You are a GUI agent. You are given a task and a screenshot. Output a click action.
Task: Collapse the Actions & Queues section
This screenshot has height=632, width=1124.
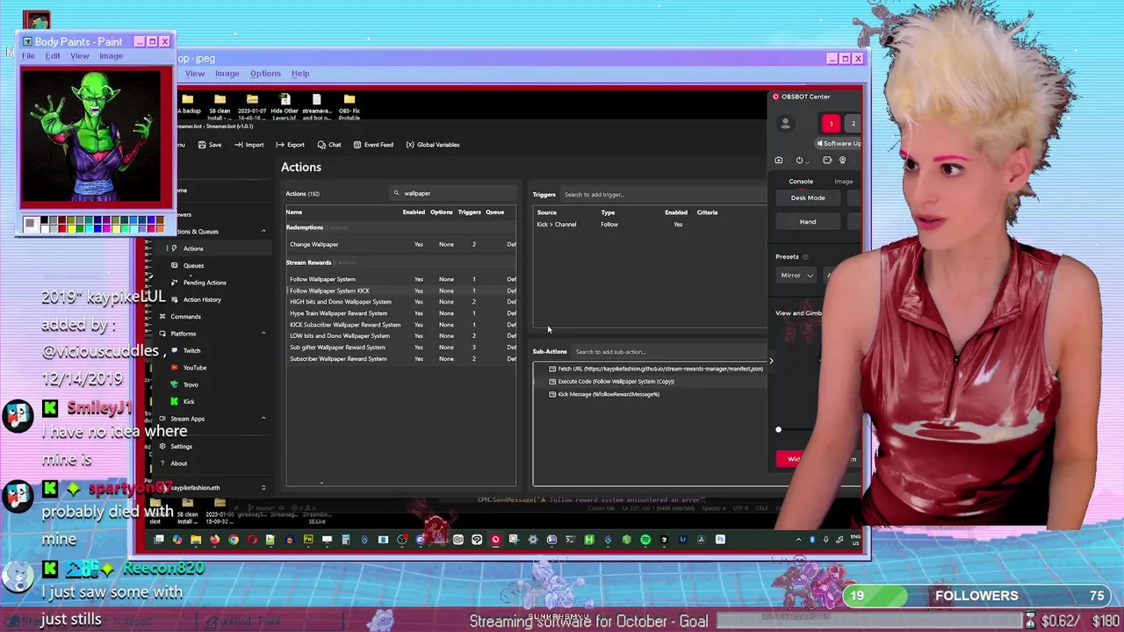[263, 231]
